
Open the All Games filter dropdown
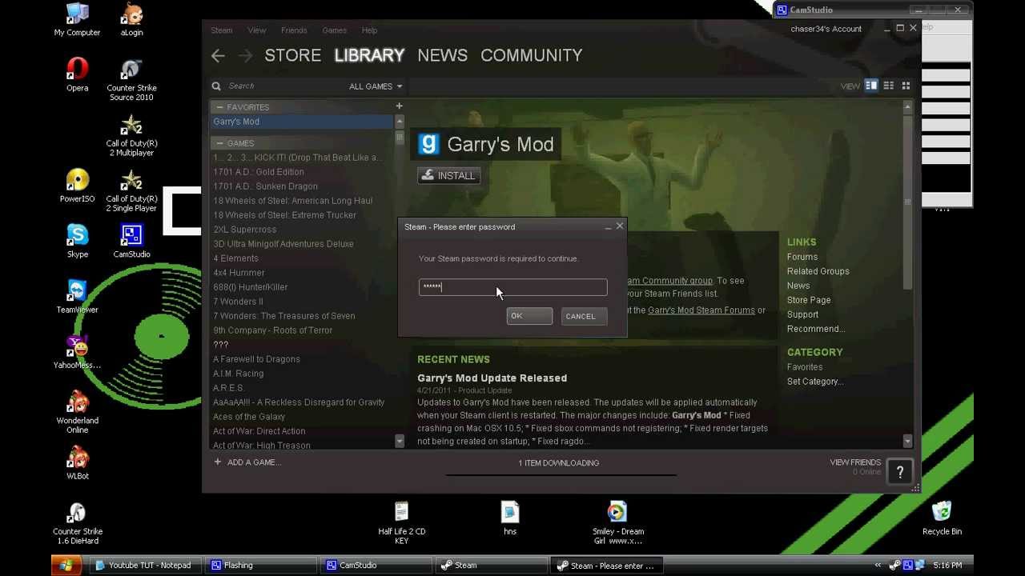coord(376,86)
